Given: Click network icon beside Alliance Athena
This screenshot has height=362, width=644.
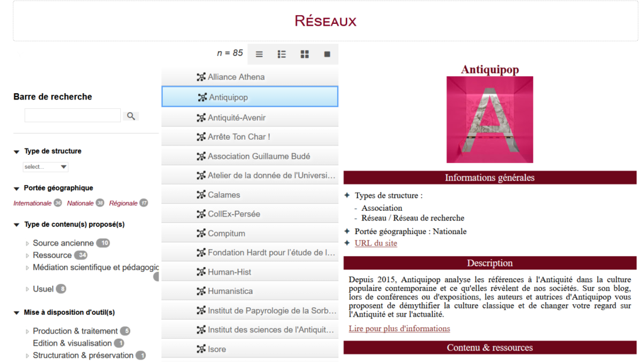Looking at the screenshot, I should (201, 77).
